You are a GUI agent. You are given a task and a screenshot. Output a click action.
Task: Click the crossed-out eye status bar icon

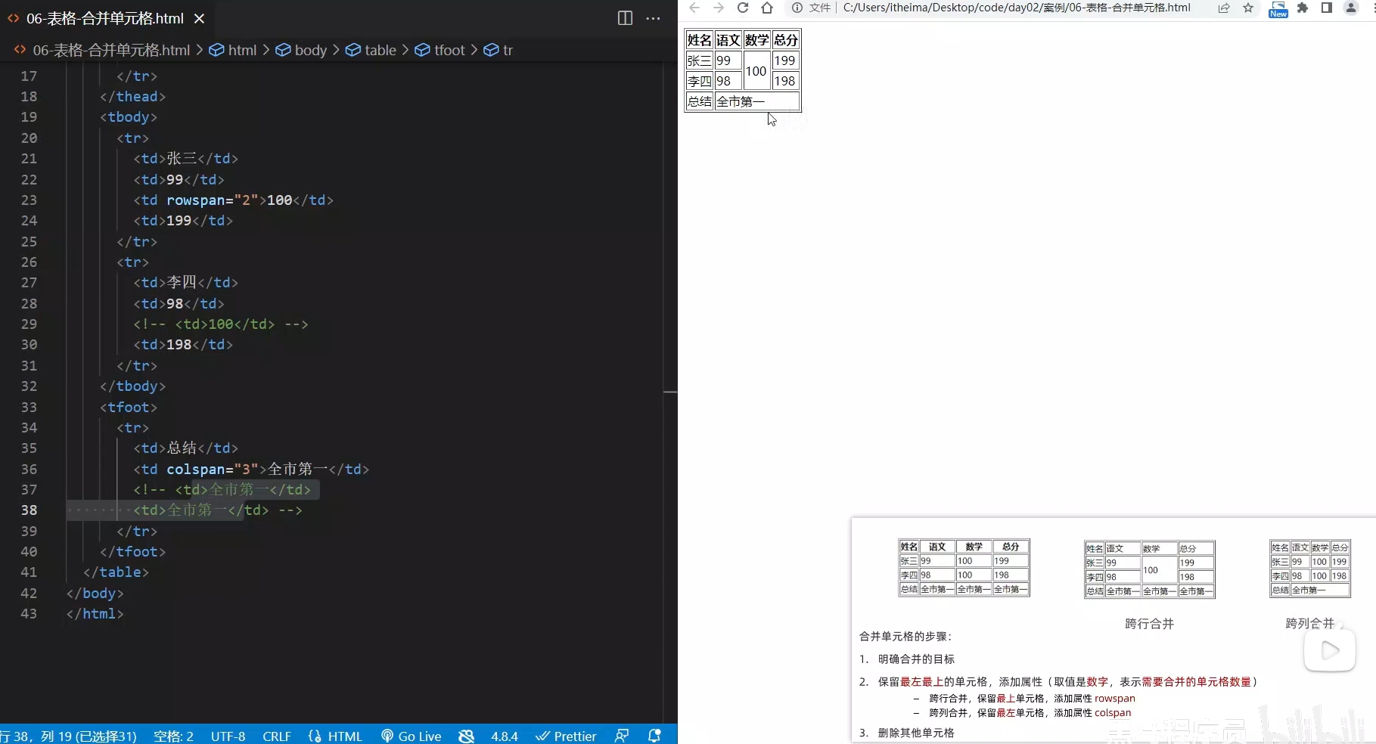(x=467, y=736)
